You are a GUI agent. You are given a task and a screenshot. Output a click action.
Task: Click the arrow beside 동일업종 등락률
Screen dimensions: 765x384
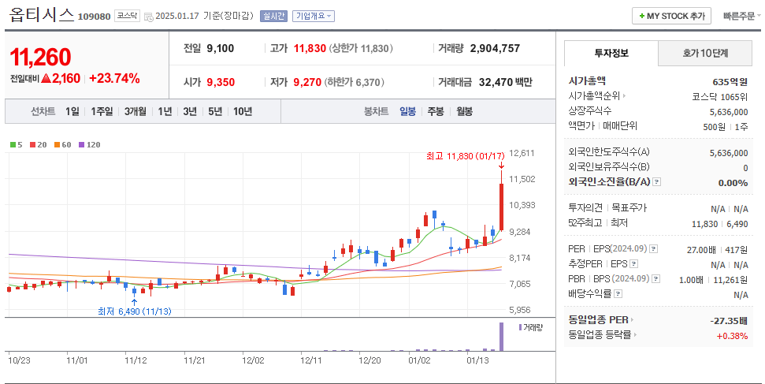coord(635,334)
